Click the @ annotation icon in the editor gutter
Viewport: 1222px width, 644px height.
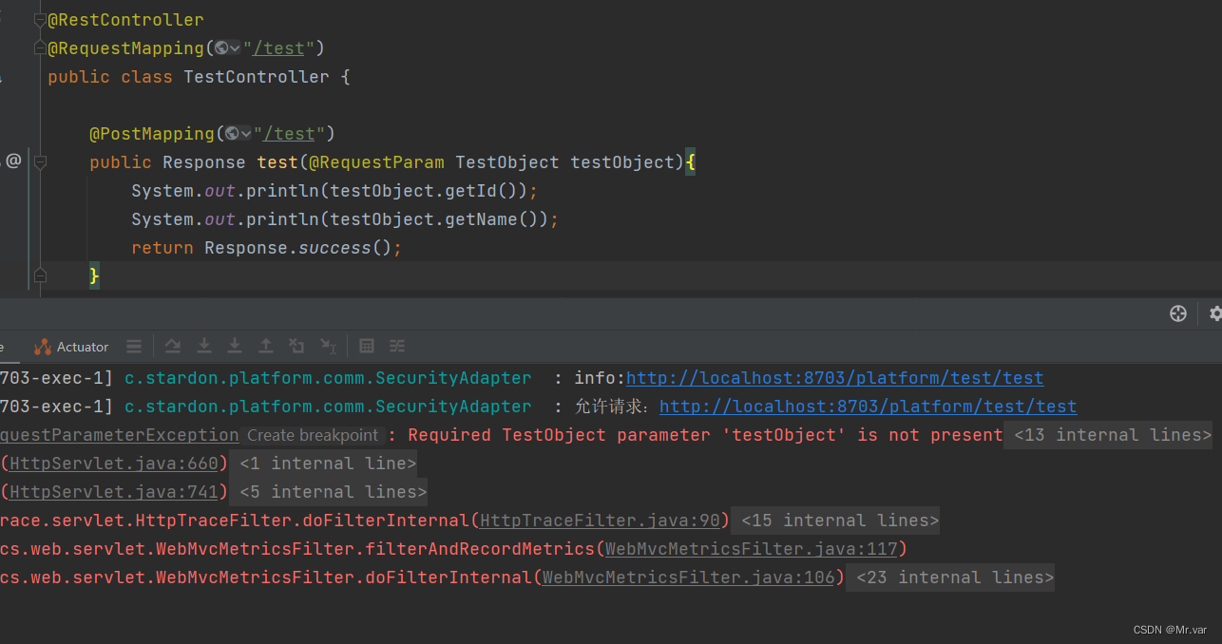[x=13, y=161]
